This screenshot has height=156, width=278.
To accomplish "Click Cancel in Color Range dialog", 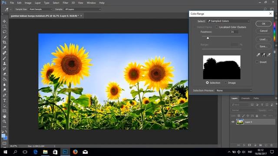I will pyautogui.click(x=264, y=31).
